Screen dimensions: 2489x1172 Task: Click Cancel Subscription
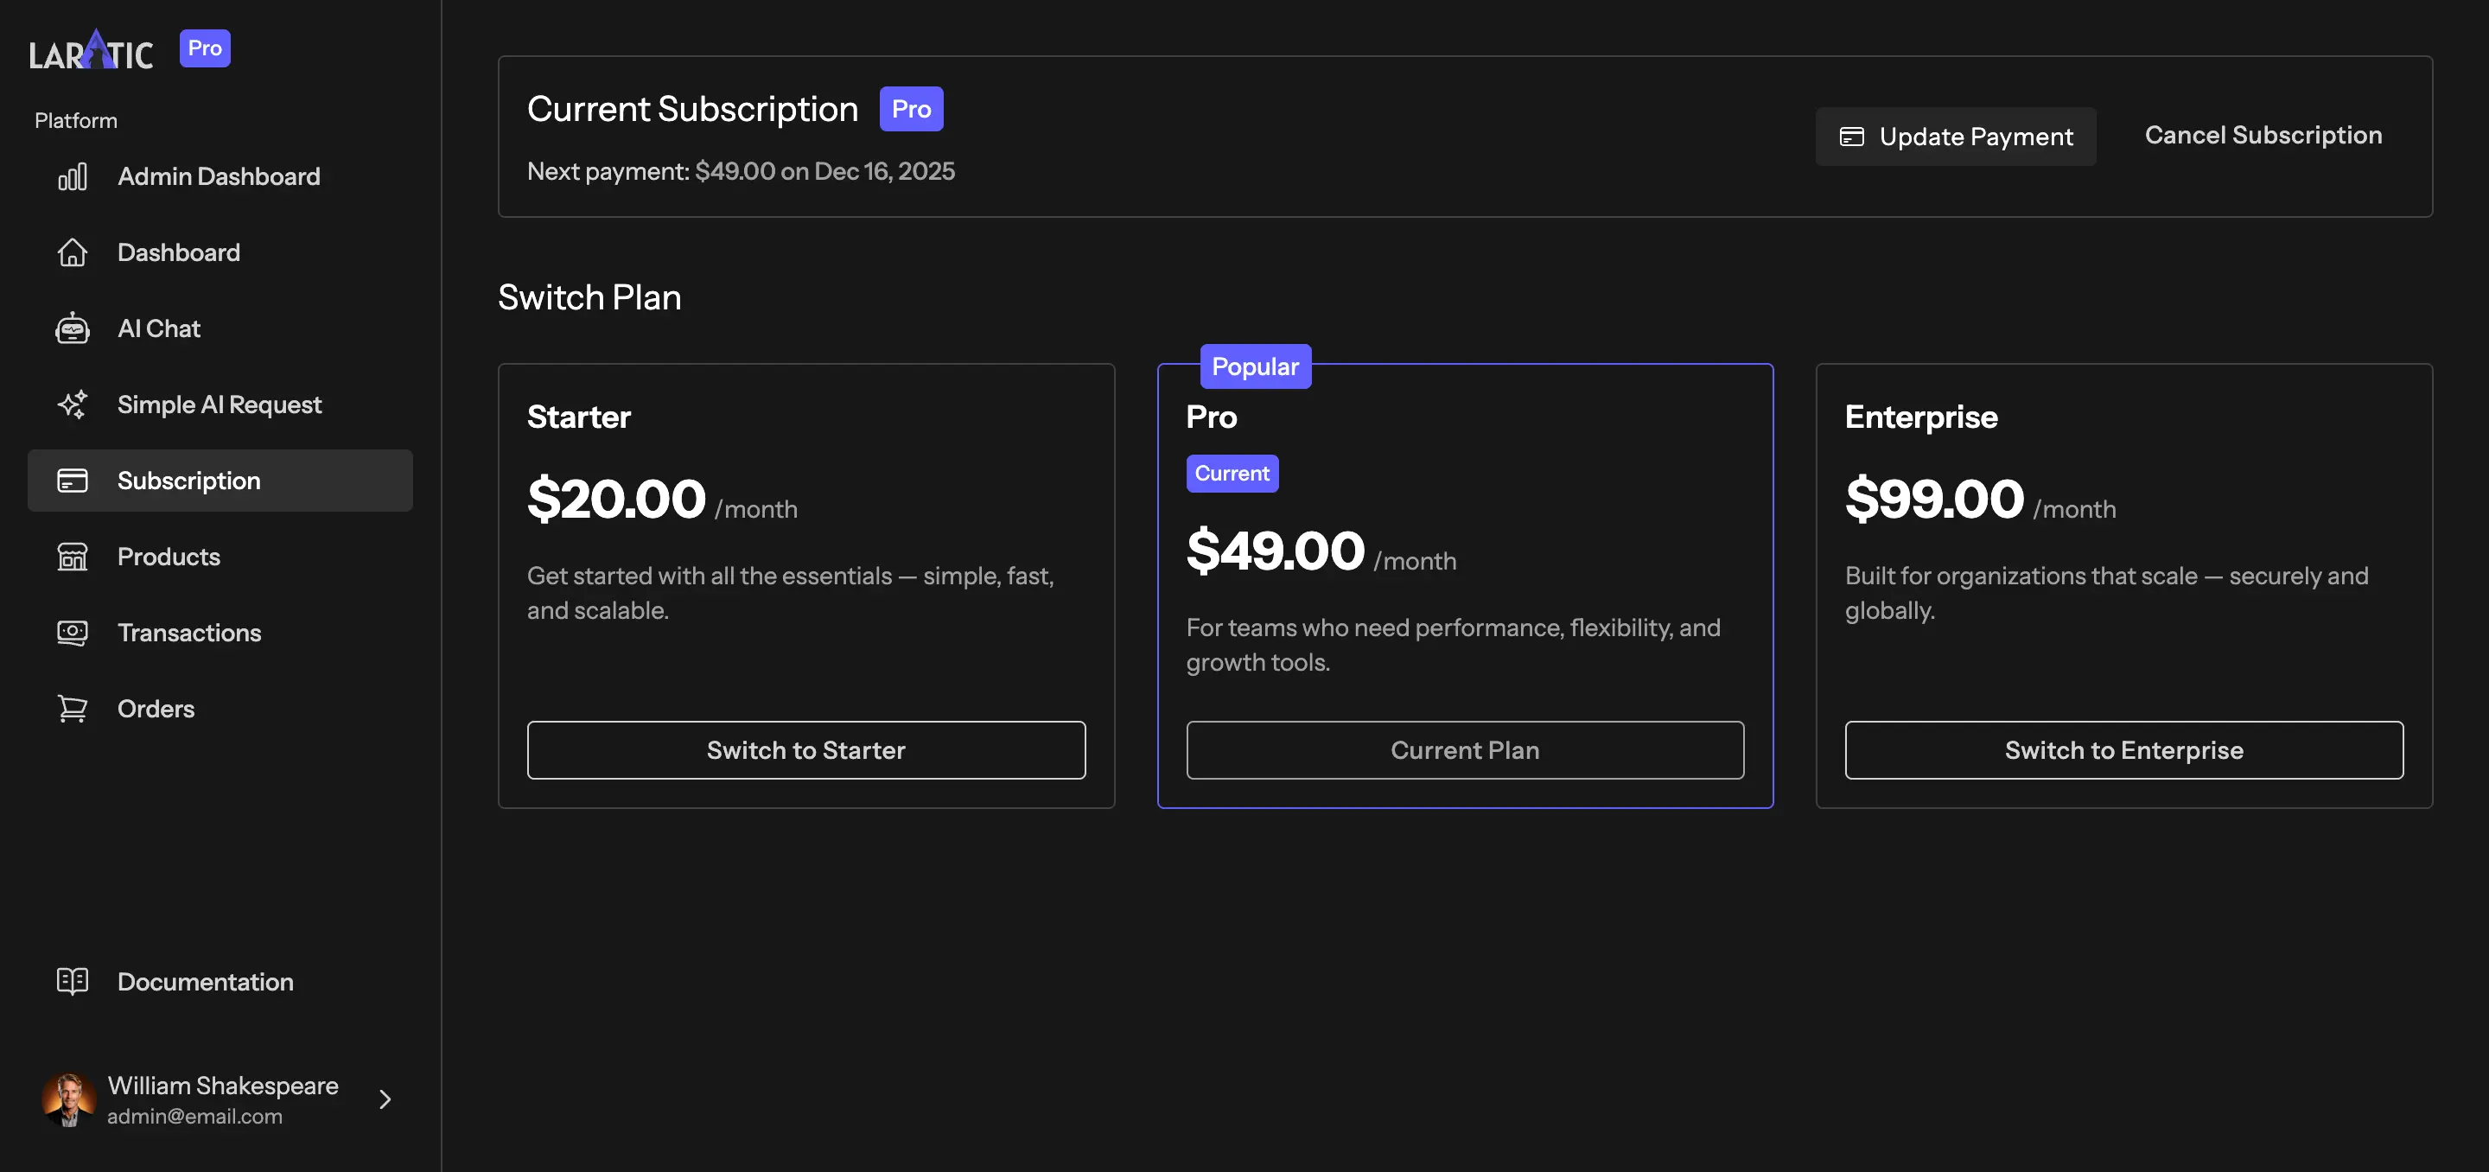click(2263, 134)
